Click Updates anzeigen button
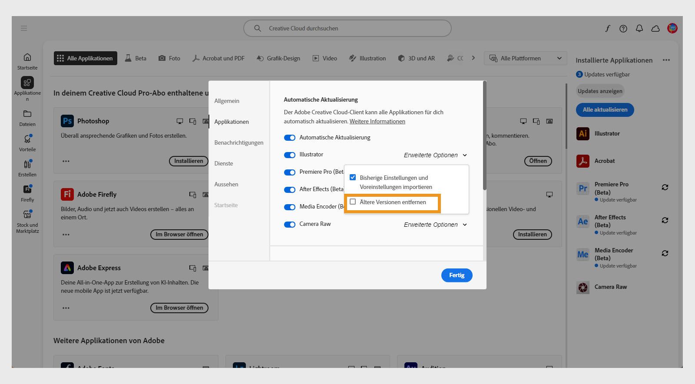 tap(600, 91)
